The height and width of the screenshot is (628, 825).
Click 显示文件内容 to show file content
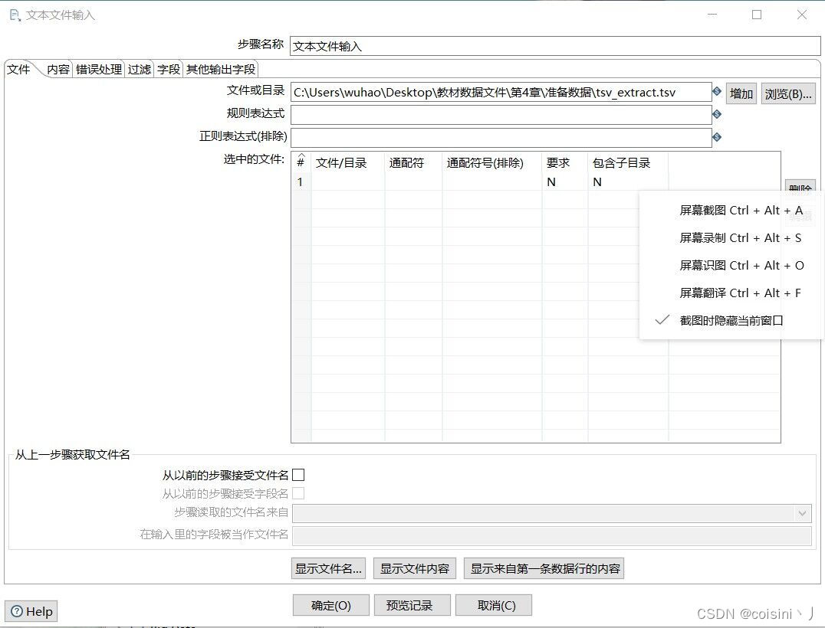coord(414,568)
